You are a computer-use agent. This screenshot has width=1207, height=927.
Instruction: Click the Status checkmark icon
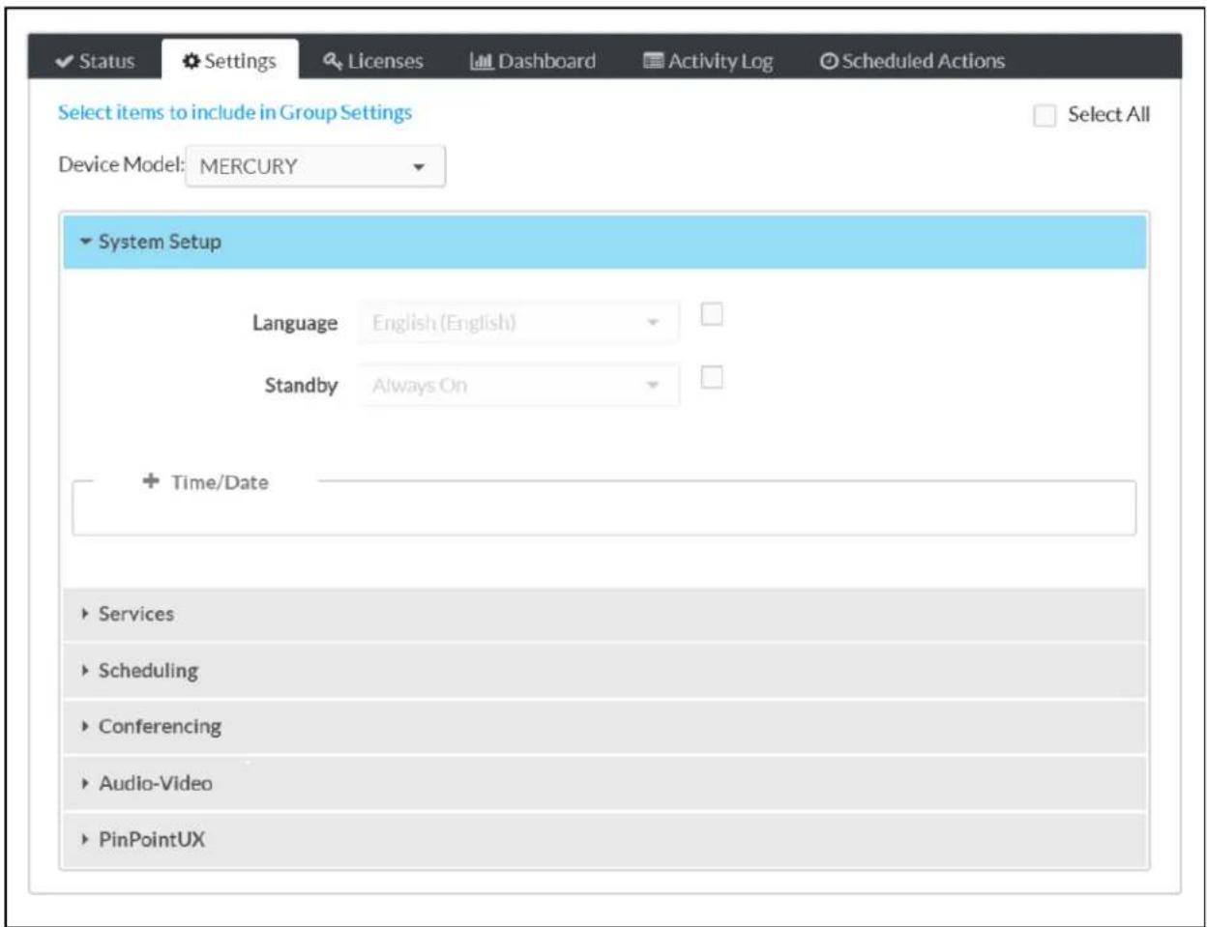click(x=65, y=62)
